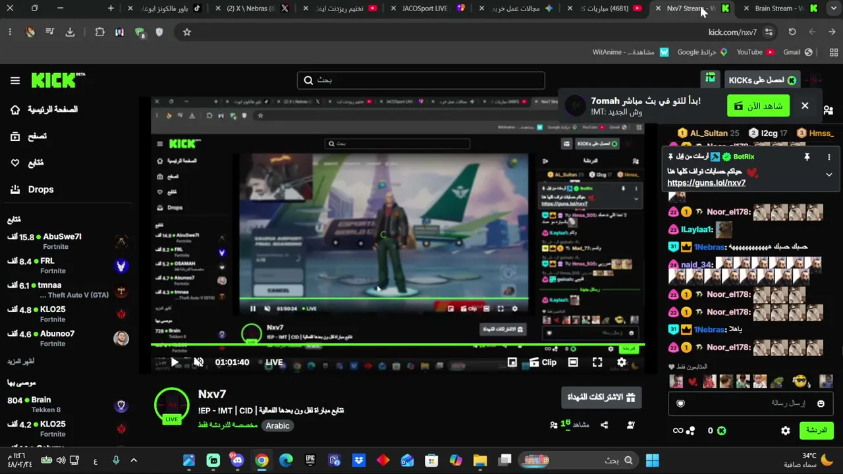Open the Browse section in sidebar
The height and width of the screenshot is (474, 843).
point(28,136)
